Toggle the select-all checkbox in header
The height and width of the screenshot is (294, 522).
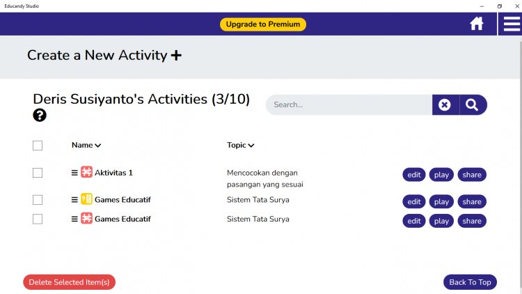point(38,146)
